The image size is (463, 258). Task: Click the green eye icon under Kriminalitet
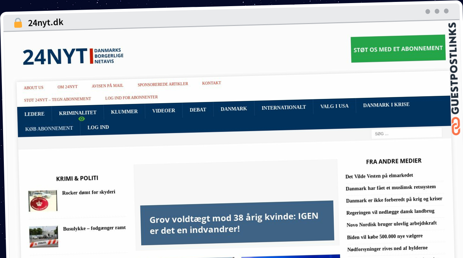[x=81, y=119]
